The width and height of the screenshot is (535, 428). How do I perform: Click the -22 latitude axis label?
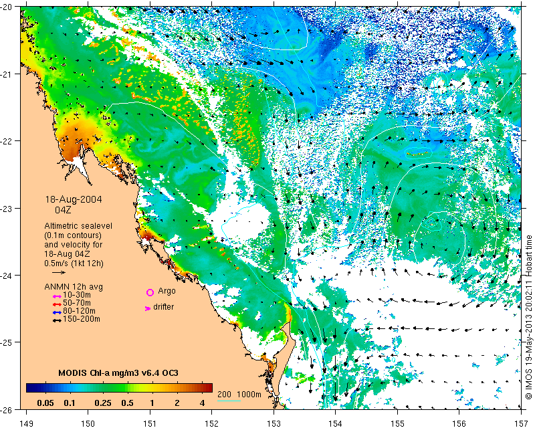click(7, 141)
